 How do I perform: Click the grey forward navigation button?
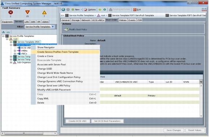(68, 9)
